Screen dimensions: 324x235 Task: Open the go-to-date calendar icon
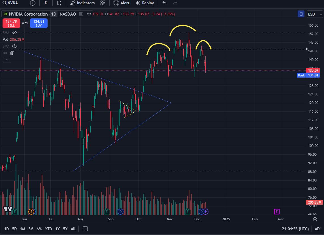[85, 228]
